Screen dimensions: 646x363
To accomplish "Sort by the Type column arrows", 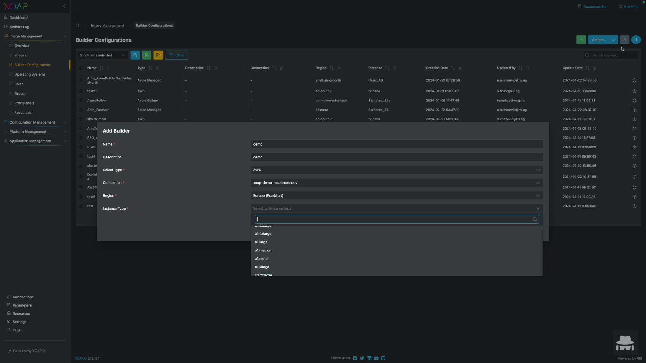I will tap(150, 68).
